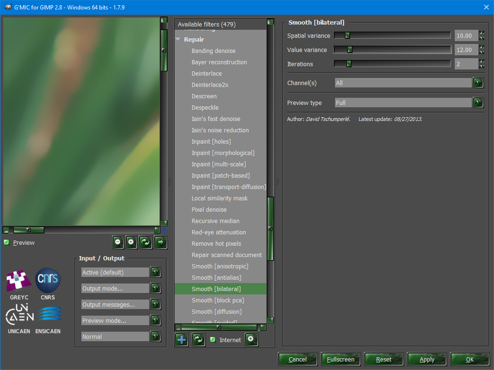Click the refresh preview icon
Image resolution: width=494 pixels, height=370 pixels.
[146, 242]
